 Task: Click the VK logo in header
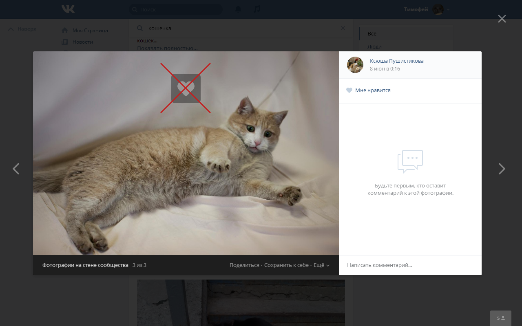tap(68, 9)
